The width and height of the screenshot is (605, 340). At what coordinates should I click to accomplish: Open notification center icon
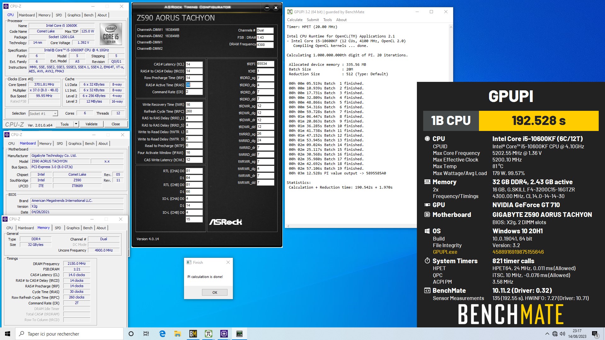click(595, 334)
